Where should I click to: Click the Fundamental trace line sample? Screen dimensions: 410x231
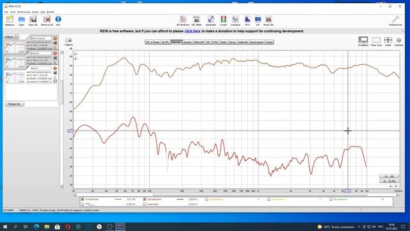tap(118, 200)
